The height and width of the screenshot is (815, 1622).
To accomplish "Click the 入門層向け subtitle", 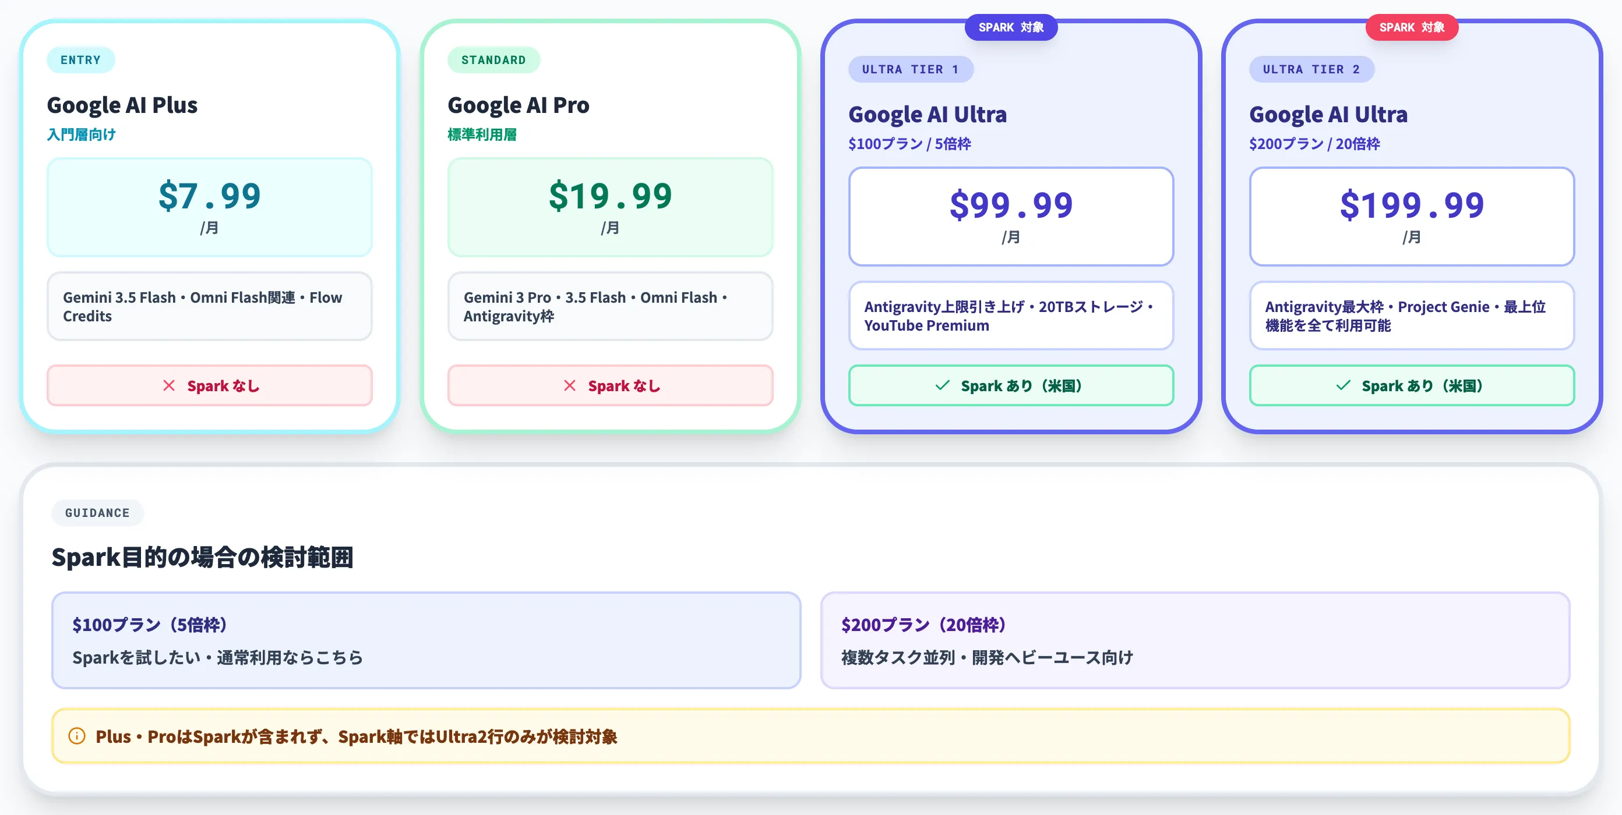I will pyautogui.click(x=81, y=134).
